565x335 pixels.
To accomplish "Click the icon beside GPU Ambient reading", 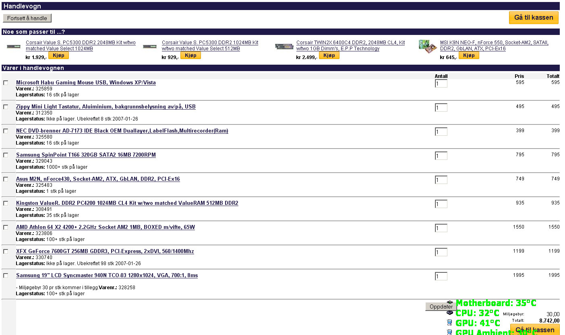I will pos(449,332).
